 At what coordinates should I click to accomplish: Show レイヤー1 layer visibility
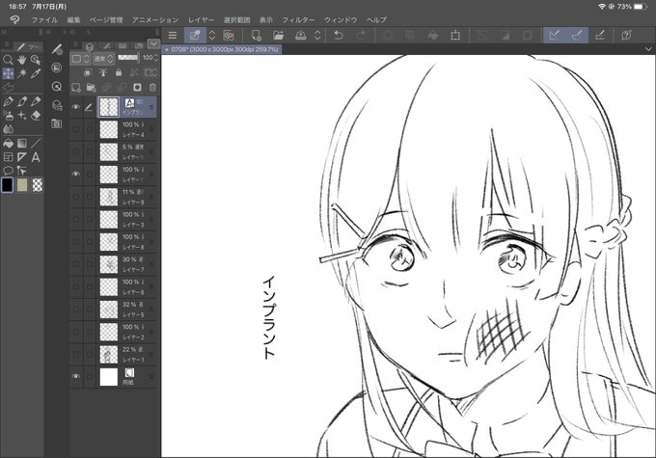[x=75, y=354]
